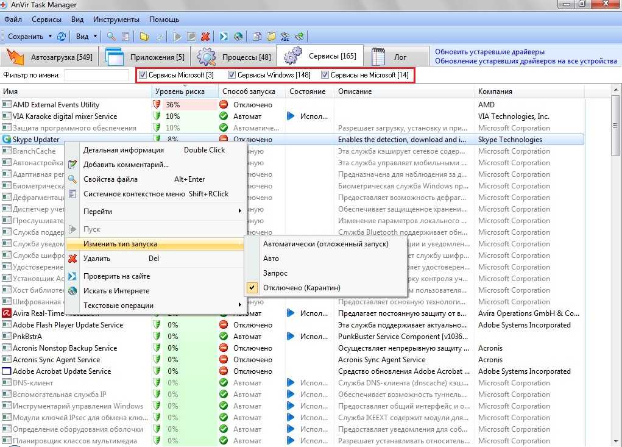Click the search in Internet globe toolbar icon
622x447 pixels.
238,37
